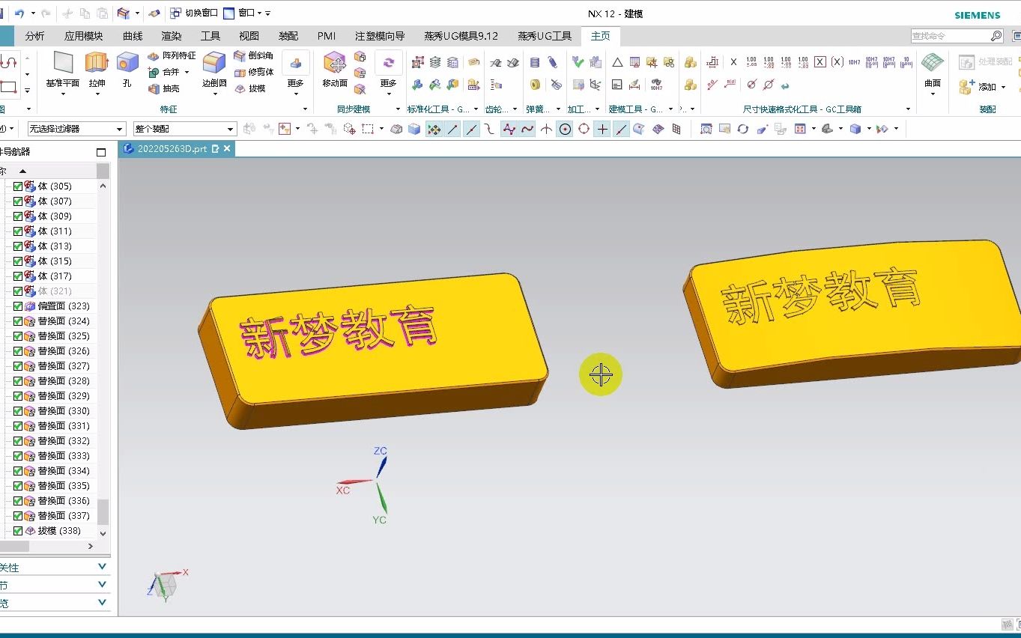Open the 合并 dropdown arrow
The height and width of the screenshot is (638, 1021).
[187, 73]
